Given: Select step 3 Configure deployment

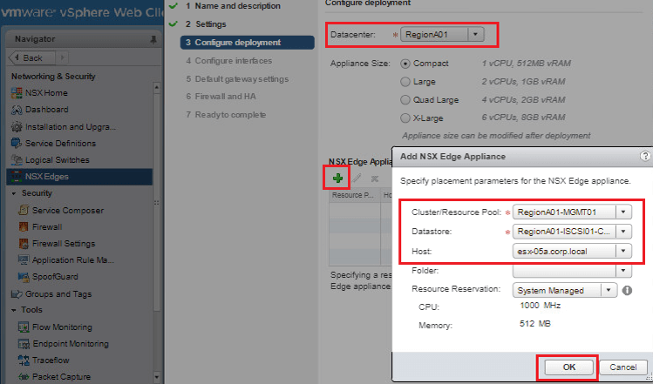Looking at the screenshot, I should 247,43.
